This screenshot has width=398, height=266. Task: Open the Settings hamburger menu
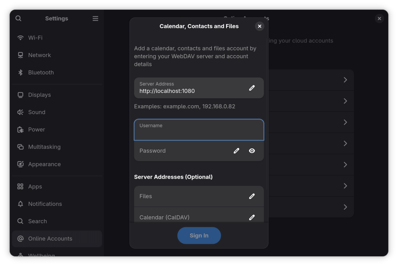95,18
